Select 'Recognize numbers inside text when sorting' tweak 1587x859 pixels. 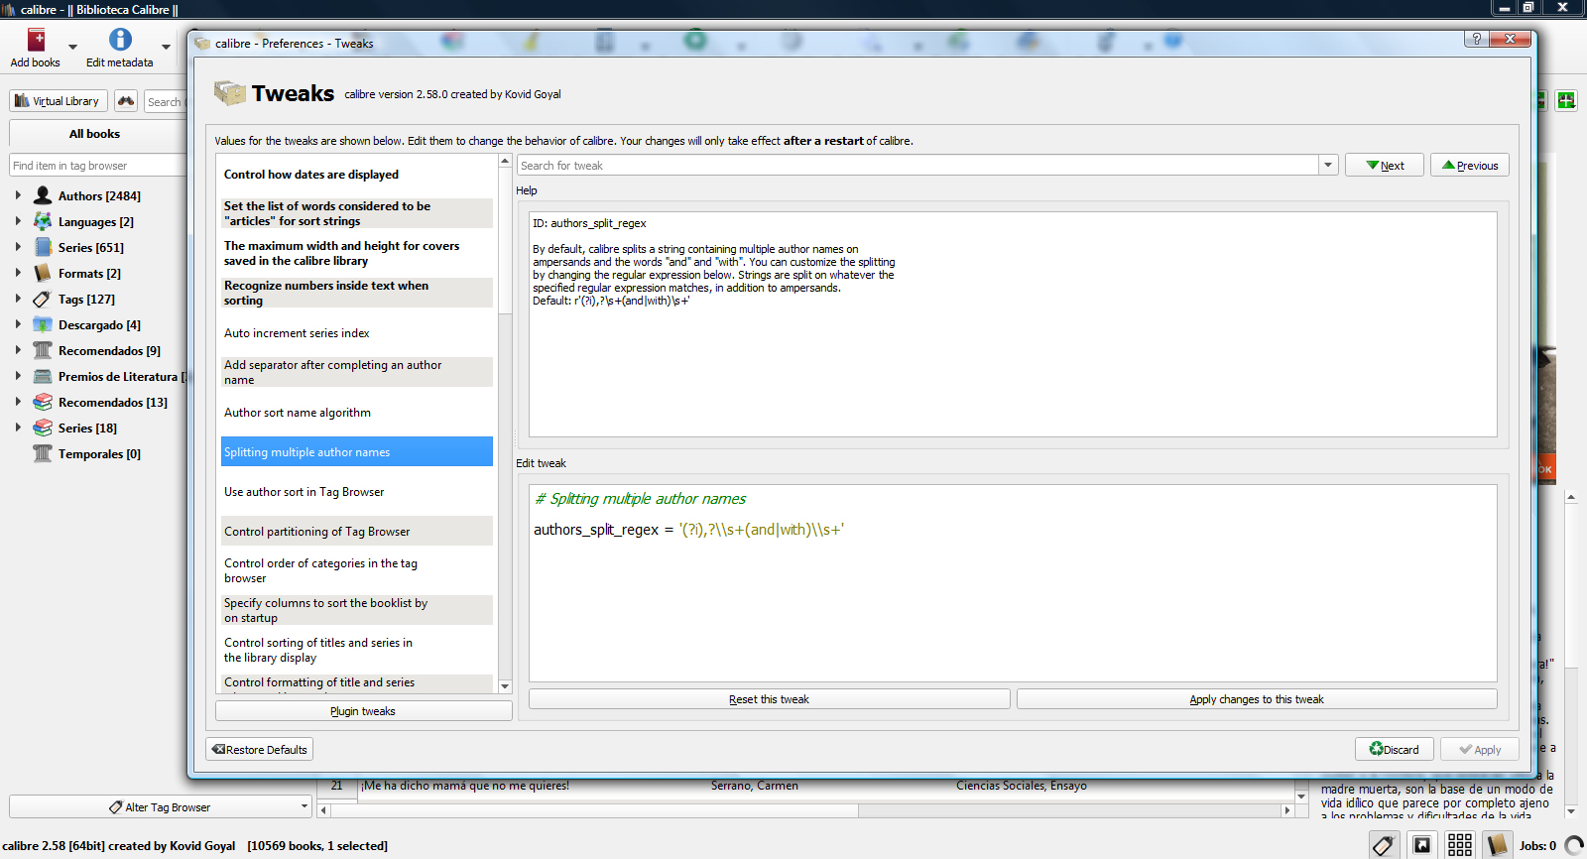(357, 293)
